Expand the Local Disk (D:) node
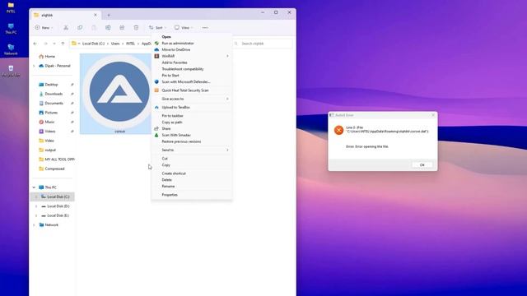The width and height of the screenshot is (527, 296). click(36, 206)
